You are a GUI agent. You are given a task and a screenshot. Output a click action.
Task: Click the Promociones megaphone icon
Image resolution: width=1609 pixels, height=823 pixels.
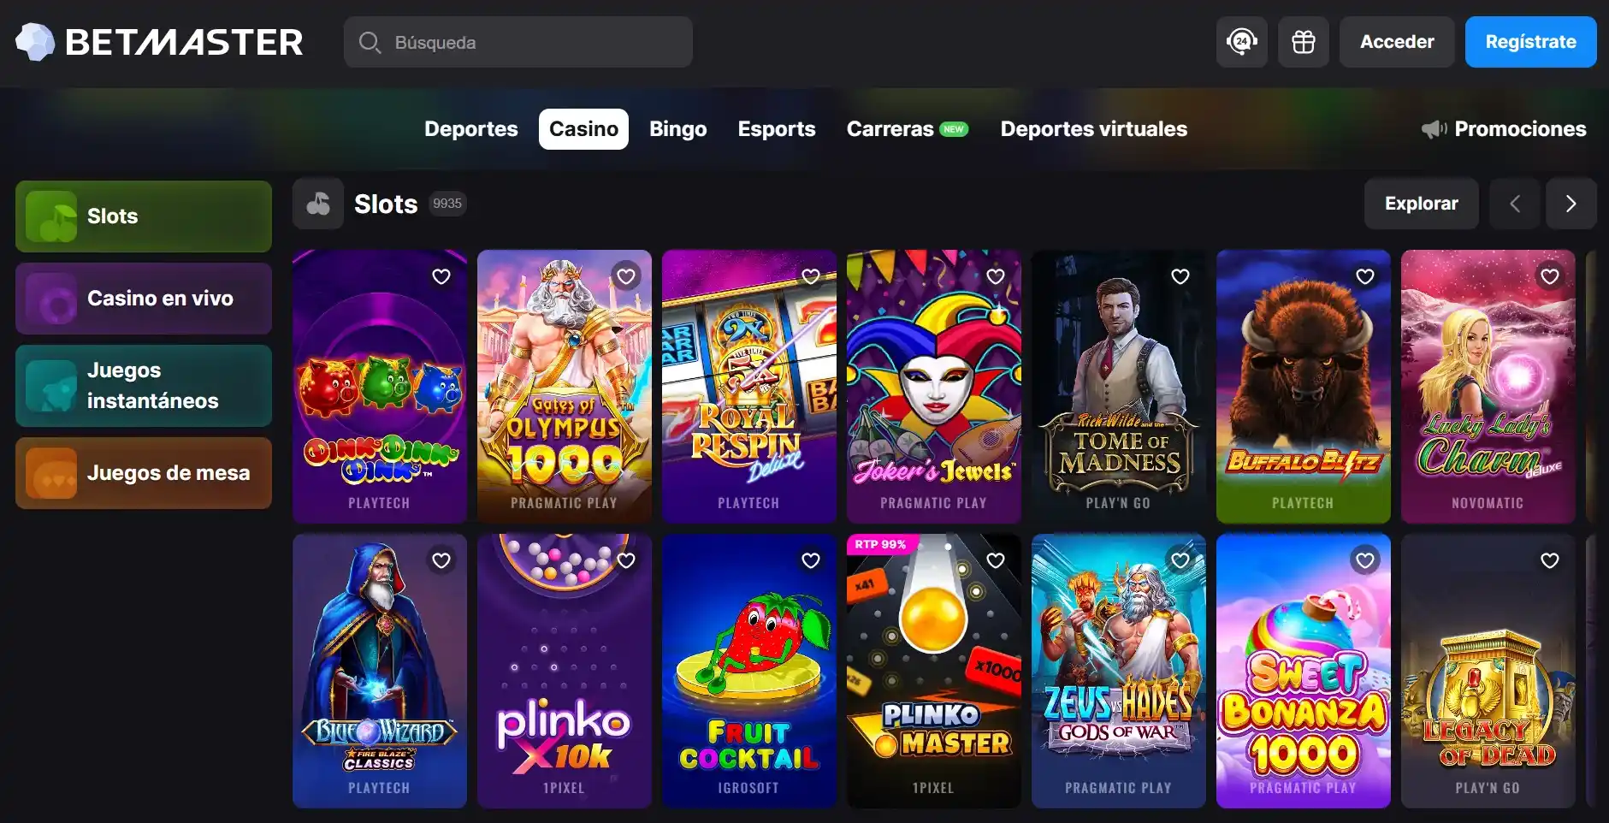click(1434, 129)
